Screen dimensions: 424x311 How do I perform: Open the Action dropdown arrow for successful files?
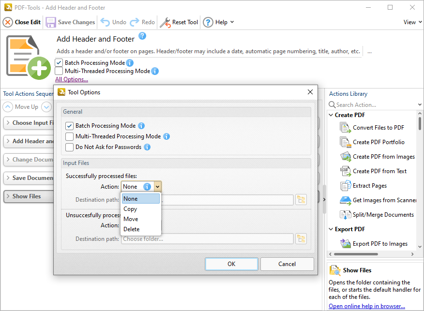click(x=158, y=186)
